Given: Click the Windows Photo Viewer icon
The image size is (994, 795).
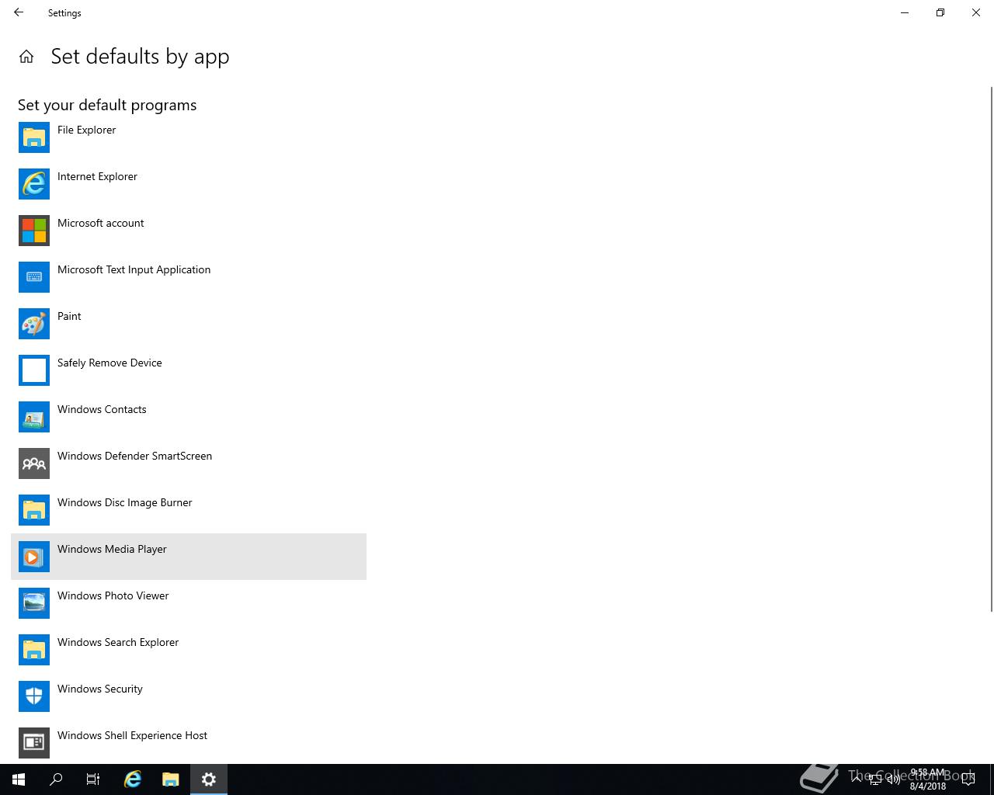Looking at the screenshot, I should (x=34, y=603).
